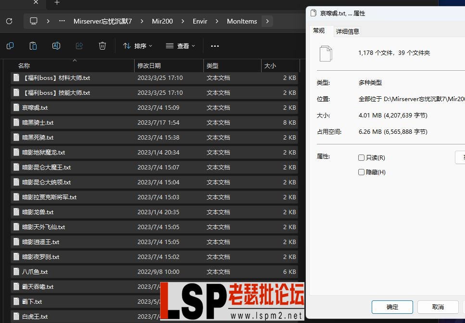
Task: Close the current Explorer tab
Action: point(36,2)
